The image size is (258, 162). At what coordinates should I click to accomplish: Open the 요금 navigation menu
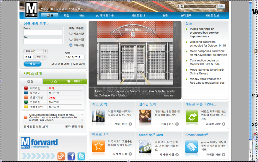[165, 15]
